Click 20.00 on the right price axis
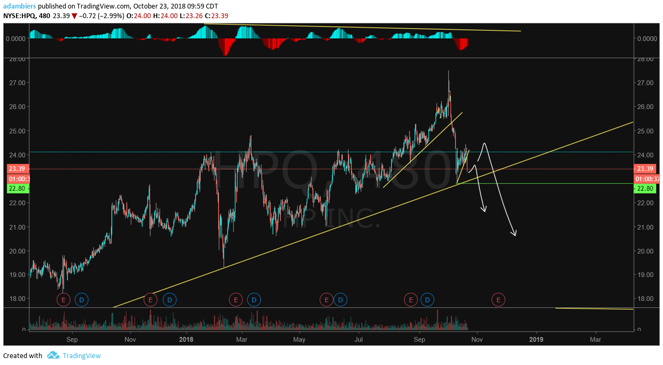663x365 pixels. (x=645, y=251)
